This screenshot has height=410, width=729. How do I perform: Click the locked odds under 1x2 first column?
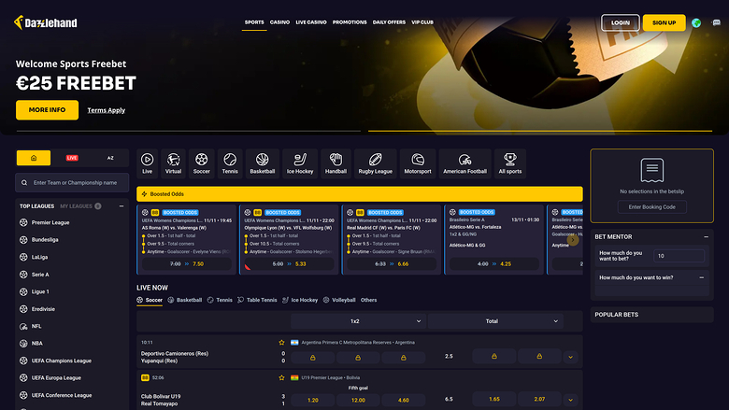click(312, 358)
